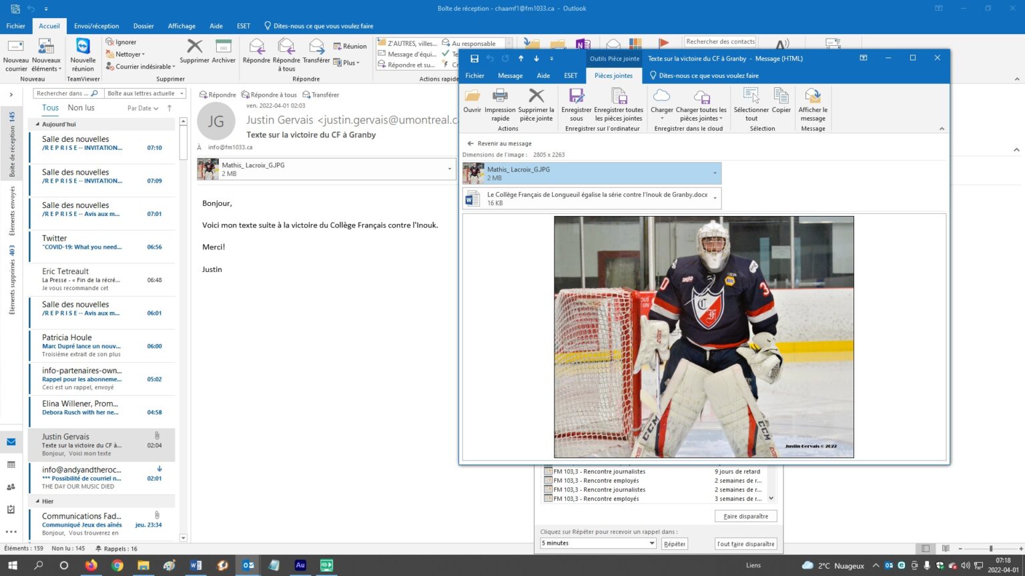Select the Tous filter in message list
The image size is (1025, 576).
pyautogui.click(x=50, y=108)
